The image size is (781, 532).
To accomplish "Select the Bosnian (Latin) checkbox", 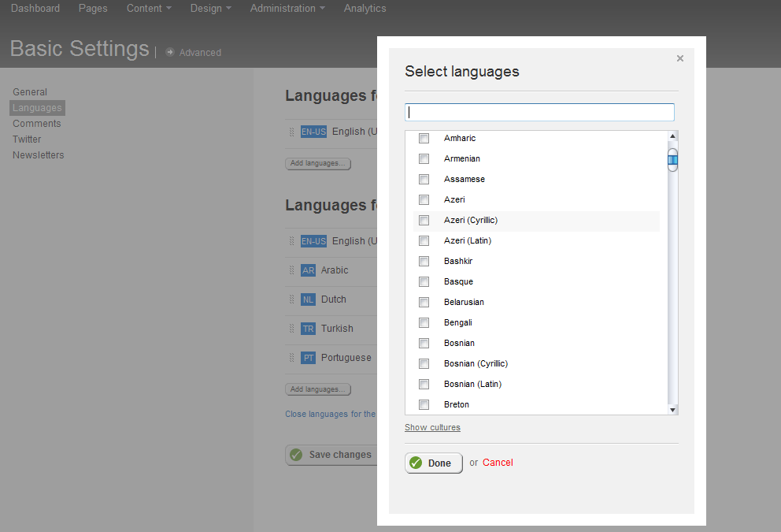I will pyautogui.click(x=424, y=384).
